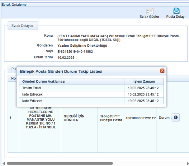Image resolution: width=189 pixels, height=166 pixels.
Task: Click document number E-63452019-040-11882
Action: click(75, 51)
